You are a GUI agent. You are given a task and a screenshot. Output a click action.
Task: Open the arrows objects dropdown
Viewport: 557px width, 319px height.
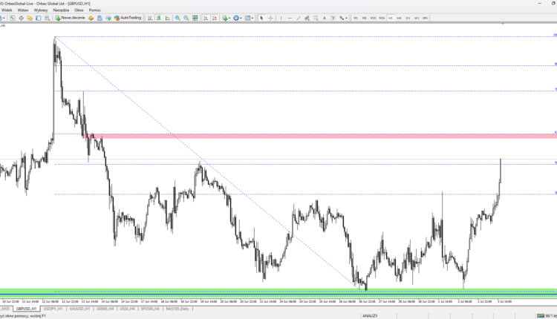point(343,18)
